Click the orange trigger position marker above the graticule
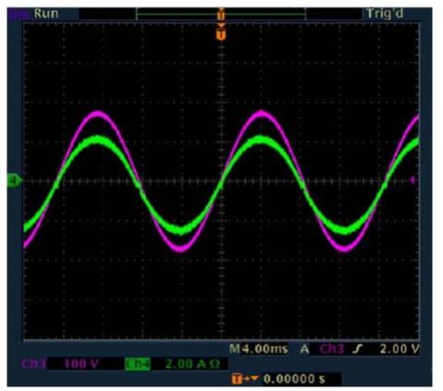Viewport: 443px width, 391px height. [221, 33]
